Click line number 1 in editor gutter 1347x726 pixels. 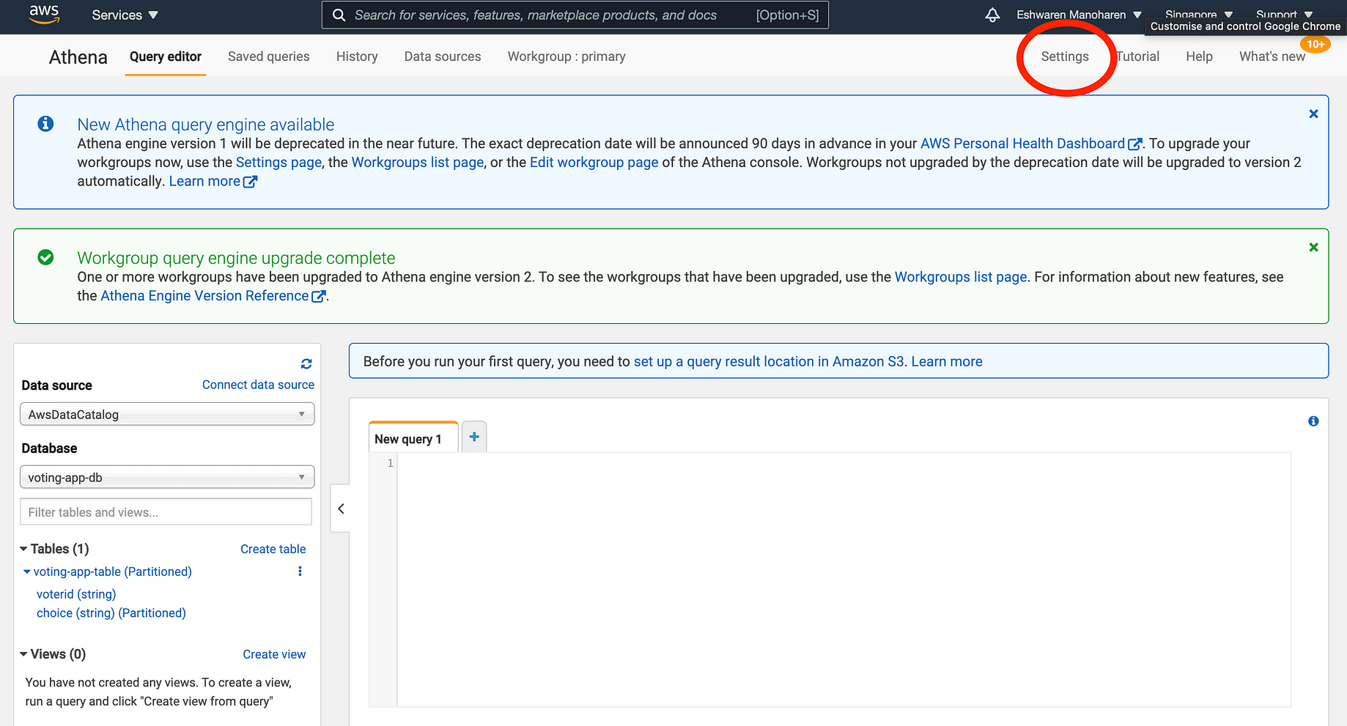coord(390,463)
